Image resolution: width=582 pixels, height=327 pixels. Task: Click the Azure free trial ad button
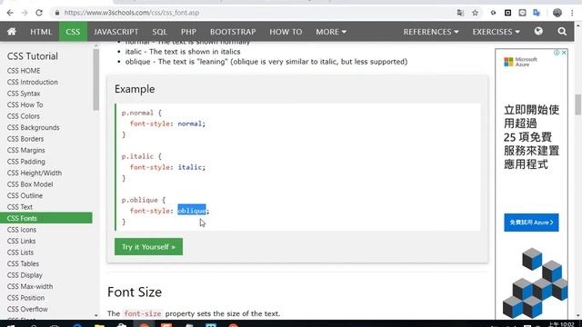pyautogui.click(x=531, y=223)
